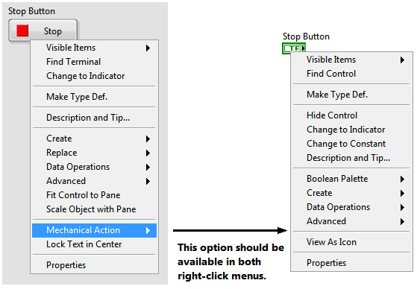
Task: Click the Stop Button label above terminal
Action: pyautogui.click(x=306, y=36)
